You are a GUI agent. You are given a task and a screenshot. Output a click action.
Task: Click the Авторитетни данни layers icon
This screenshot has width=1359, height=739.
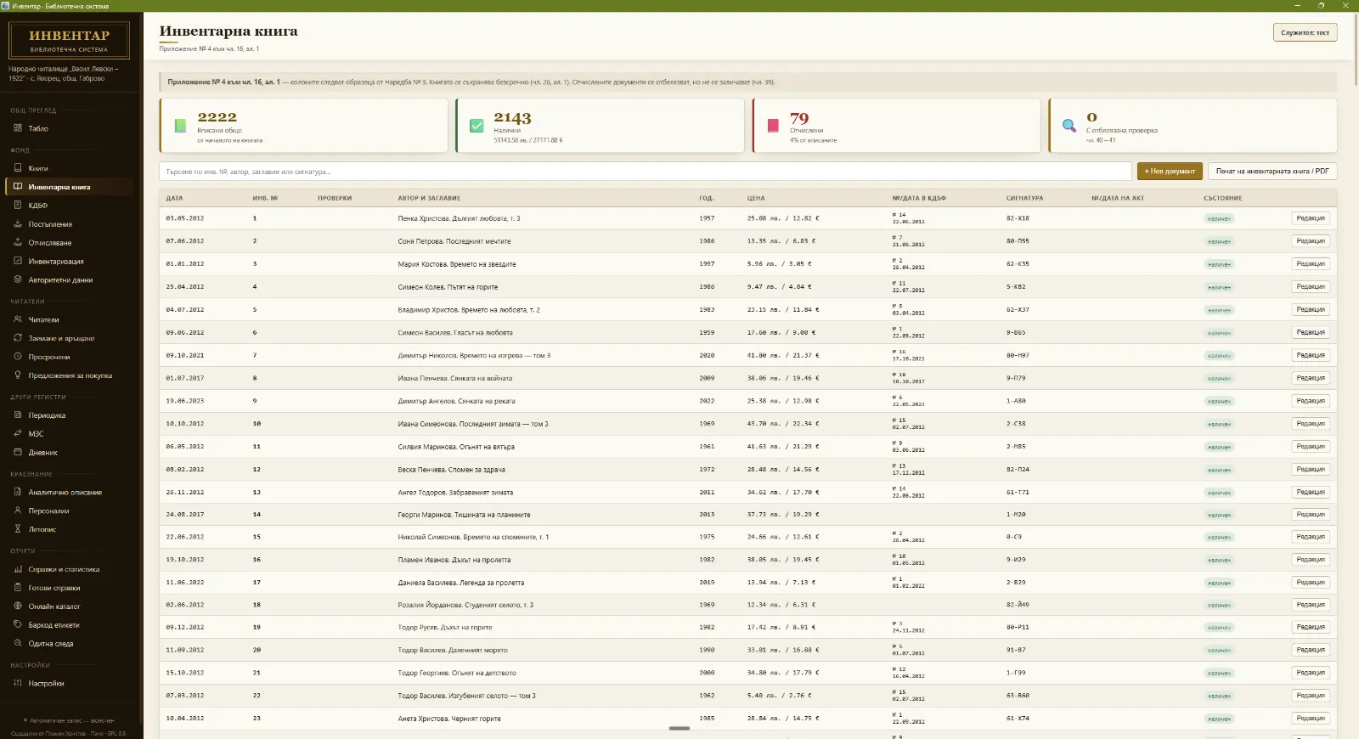18,279
